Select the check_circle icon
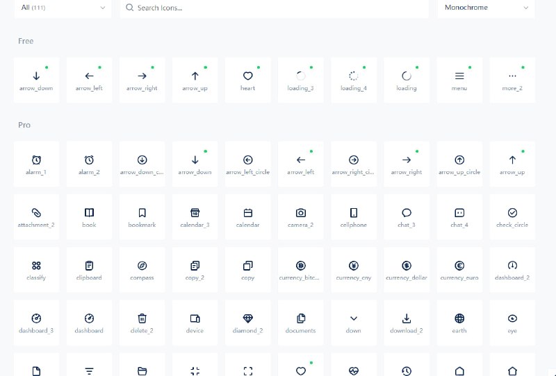 pos(512,213)
